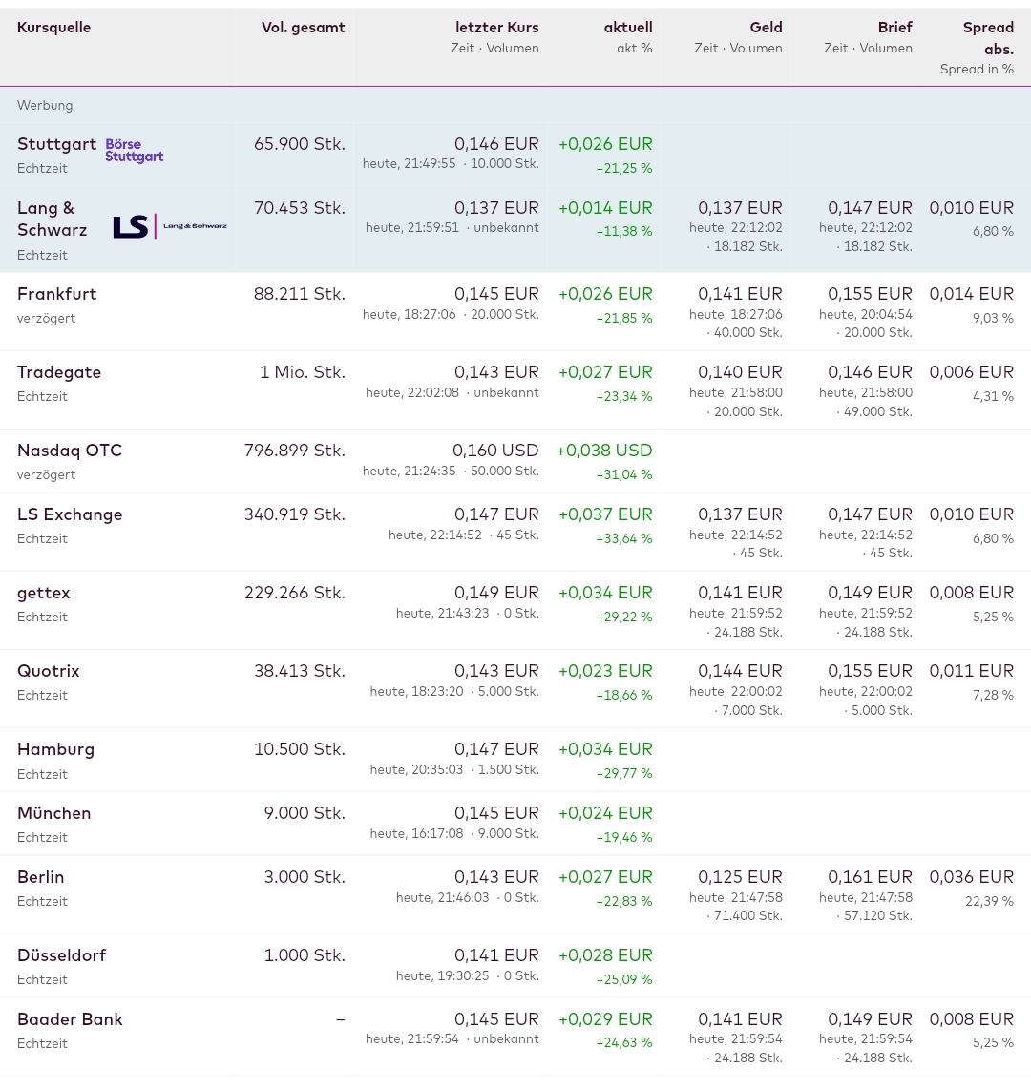Click the Börse Stuttgart logo

click(135, 150)
